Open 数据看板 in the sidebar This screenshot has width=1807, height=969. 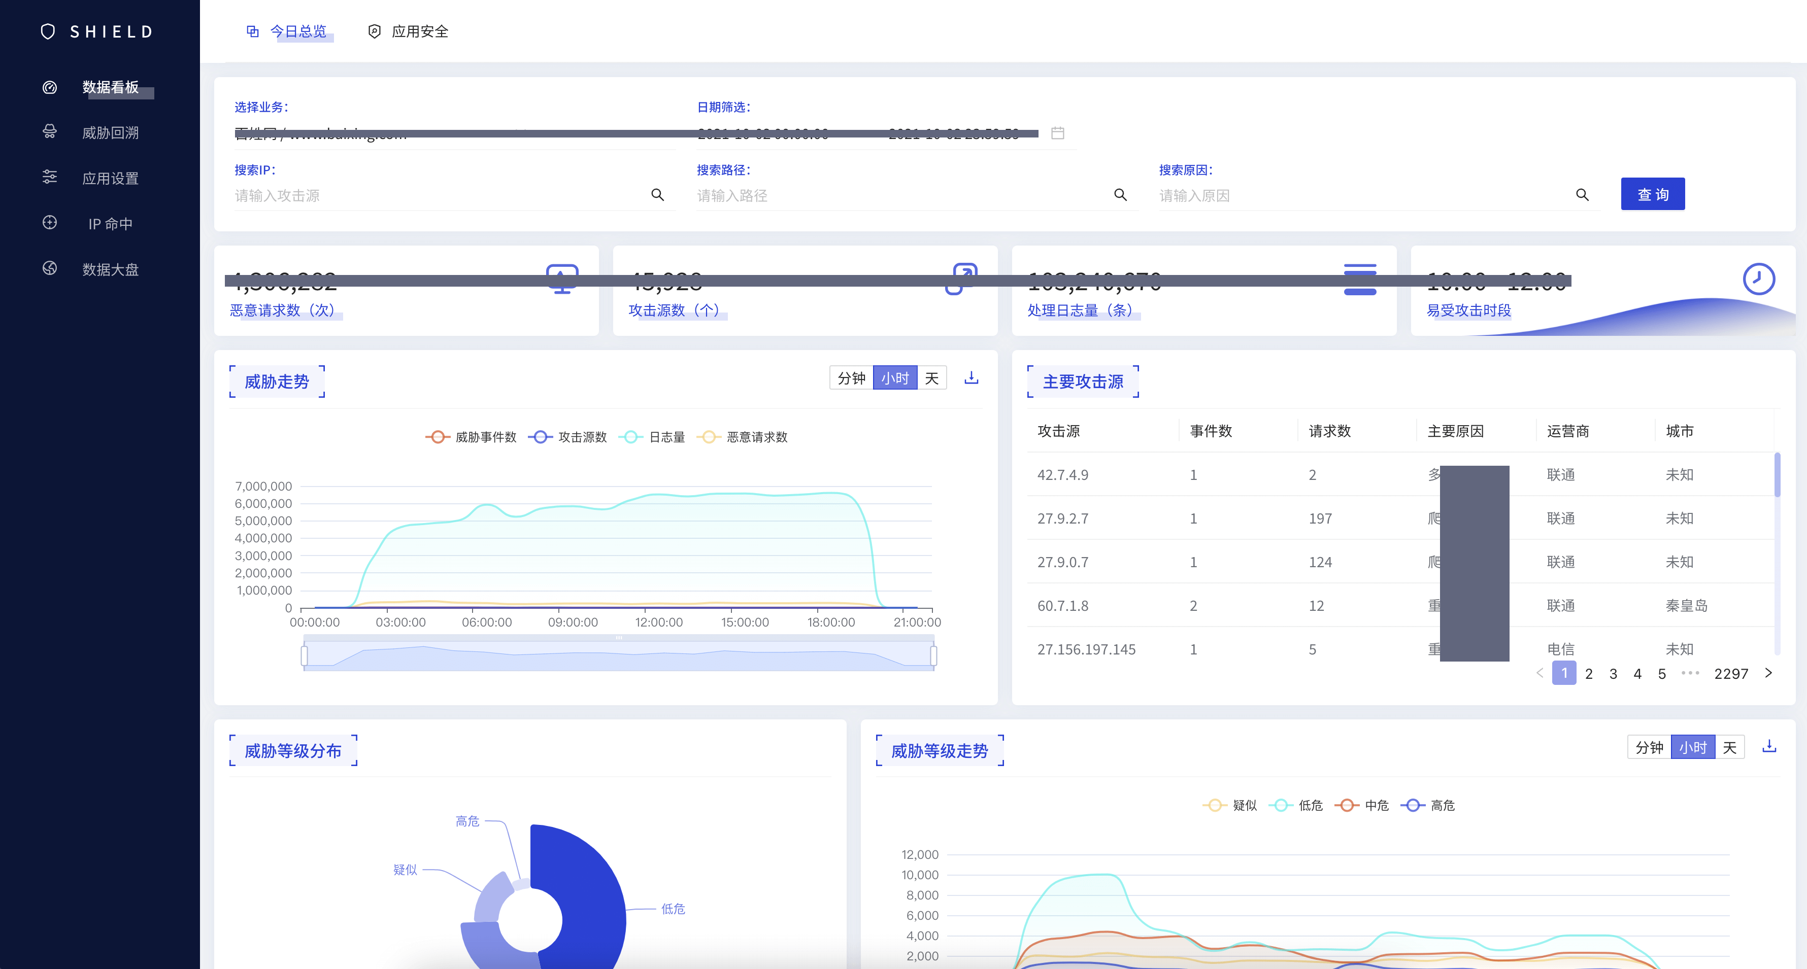click(110, 87)
